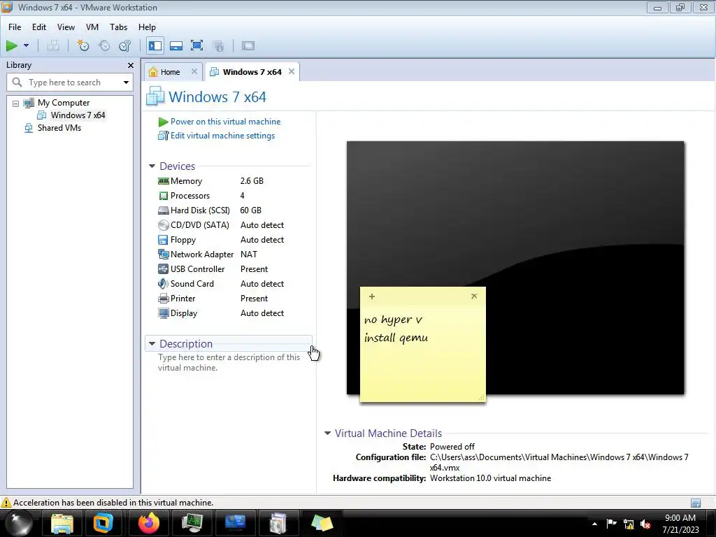Click the USB Controller device icon
716x537 pixels.
[163, 269]
